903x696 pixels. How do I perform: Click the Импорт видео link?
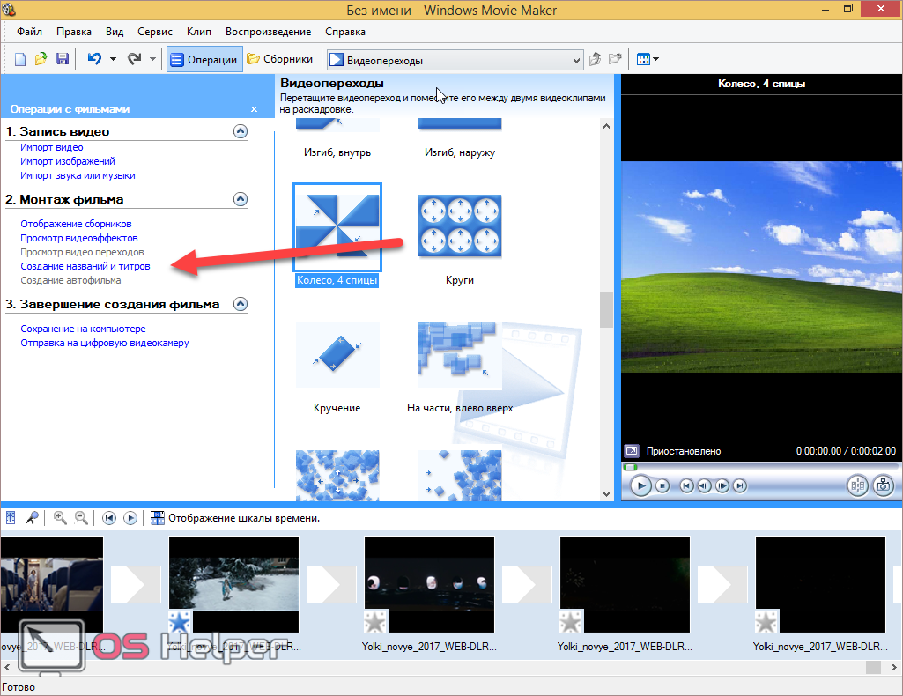(x=52, y=148)
